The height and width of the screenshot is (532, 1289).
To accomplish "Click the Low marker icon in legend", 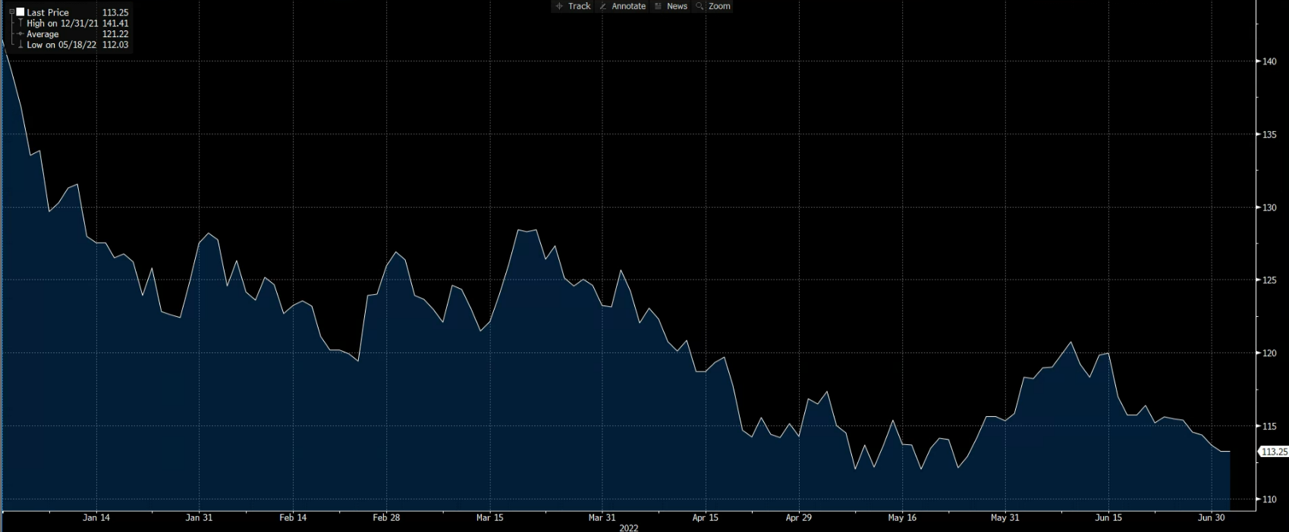I will (20, 45).
